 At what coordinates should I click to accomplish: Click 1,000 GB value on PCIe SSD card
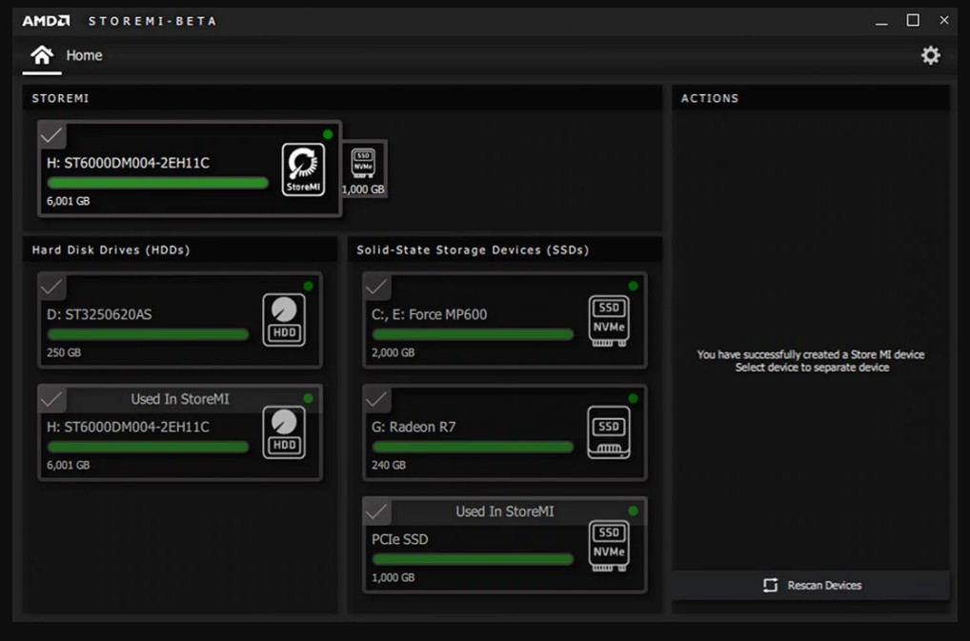(393, 577)
